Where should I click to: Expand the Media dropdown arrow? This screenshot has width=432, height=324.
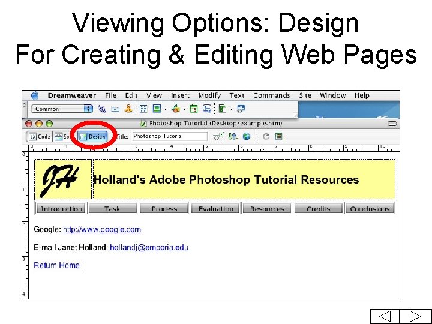tap(184, 109)
